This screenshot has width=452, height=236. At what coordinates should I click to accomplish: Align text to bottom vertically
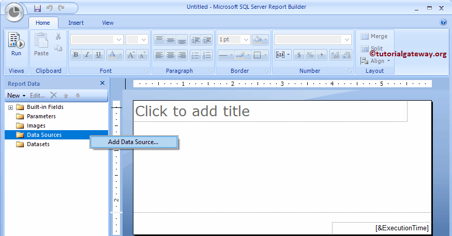click(182, 40)
